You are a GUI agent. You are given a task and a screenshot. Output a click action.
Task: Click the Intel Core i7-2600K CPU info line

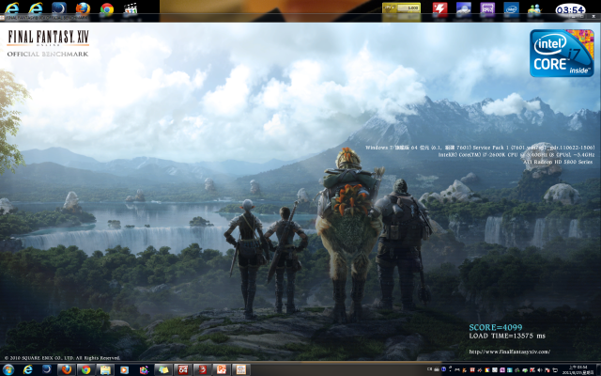point(516,154)
